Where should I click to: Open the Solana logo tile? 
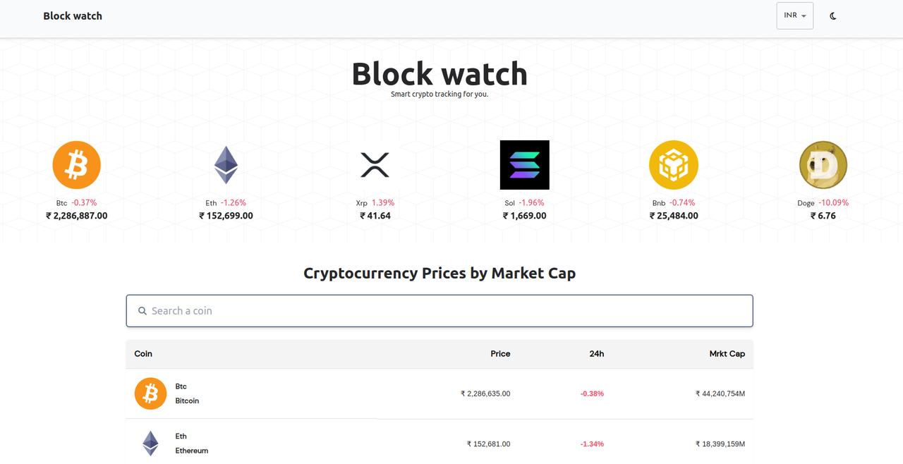point(524,165)
